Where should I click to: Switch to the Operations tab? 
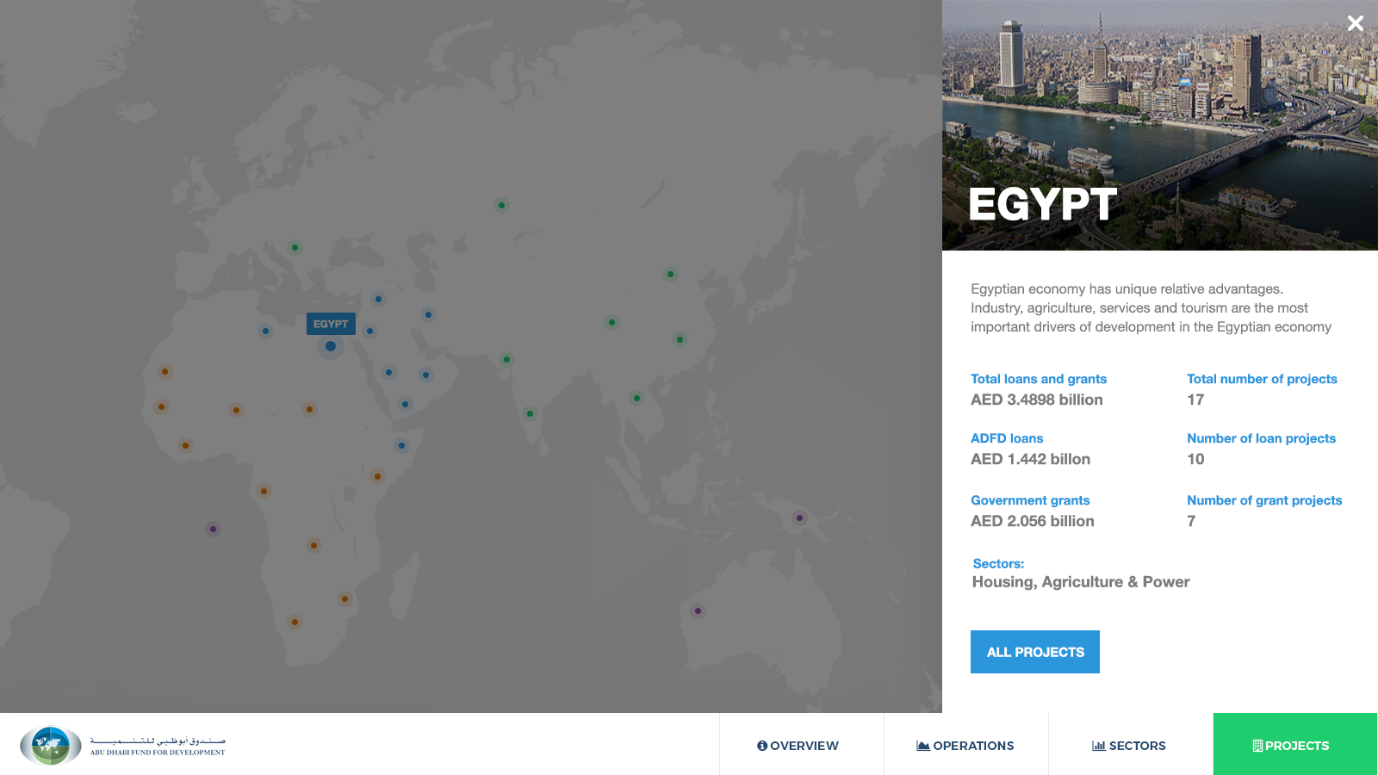click(965, 746)
